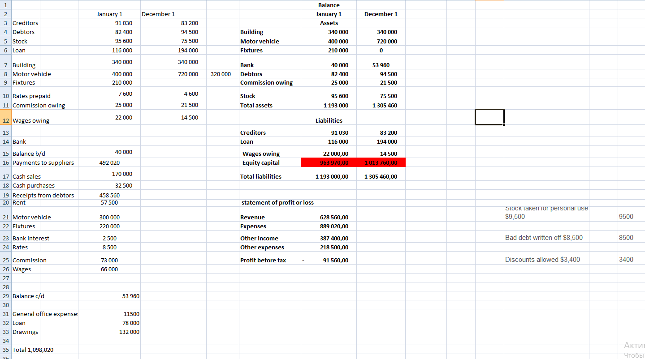Select the Balance heading cell at top
The height and width of the screenshot is (359, 645).
pos(329,5)
